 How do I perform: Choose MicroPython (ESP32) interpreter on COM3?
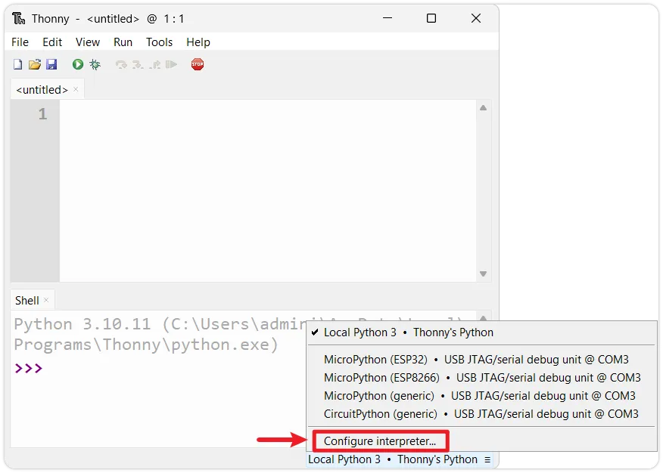tap(476, 360)
